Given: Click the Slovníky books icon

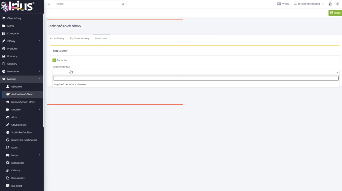Looking at the screenshot, I should coord(8,109).
